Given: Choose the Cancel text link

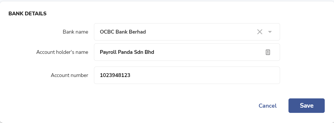Looking at the screenshot, I should pos(268,106).
